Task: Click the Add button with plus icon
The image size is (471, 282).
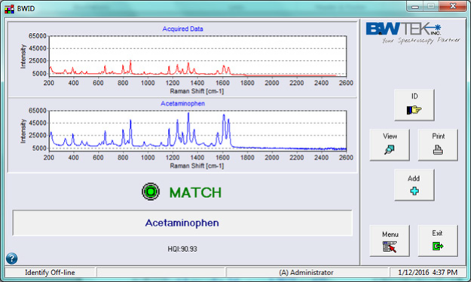Action: point(414,184)
